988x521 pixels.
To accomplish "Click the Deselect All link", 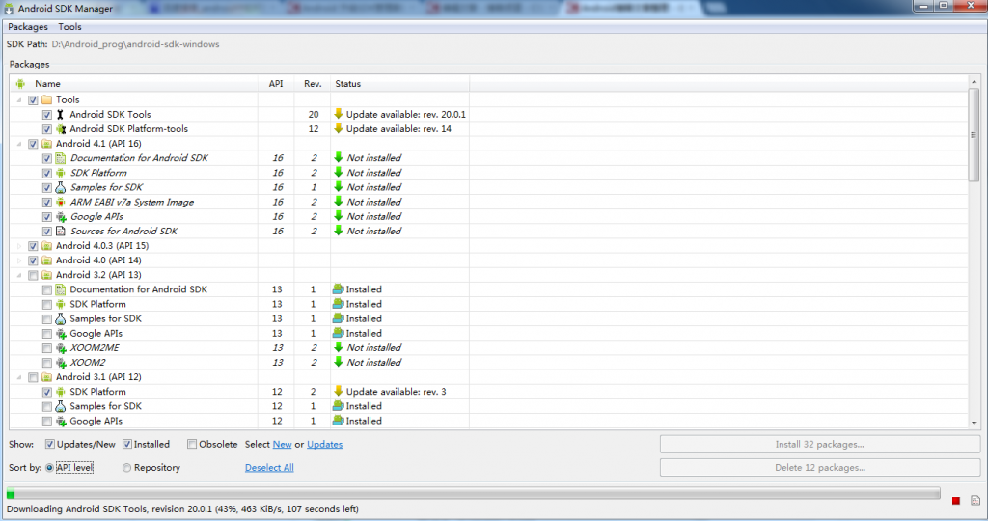I will [269, 467].
